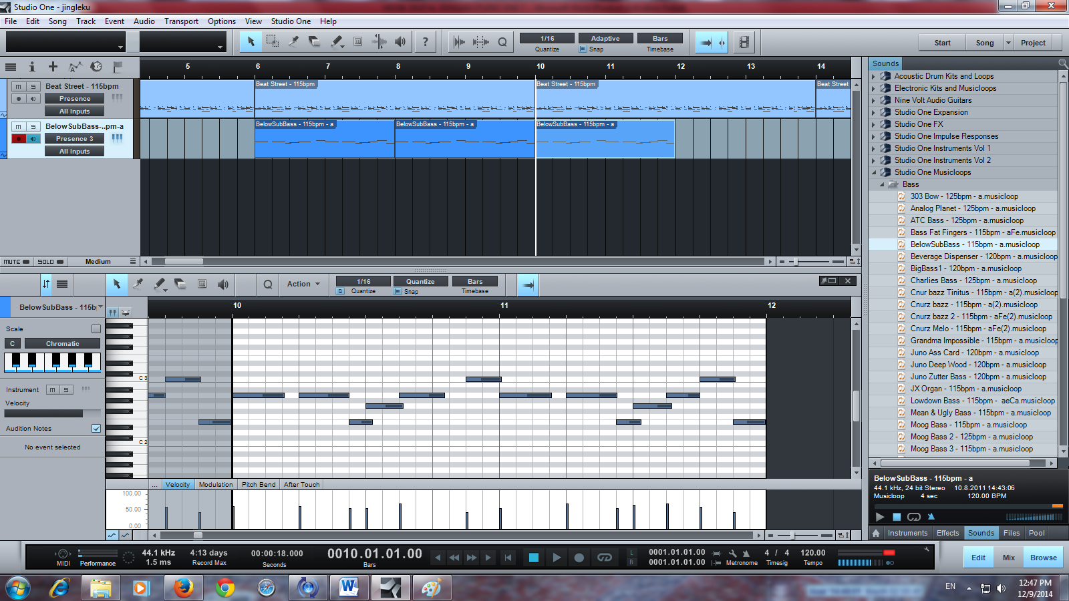Expand the Studio One FX folder

click(x=873, y=124)
